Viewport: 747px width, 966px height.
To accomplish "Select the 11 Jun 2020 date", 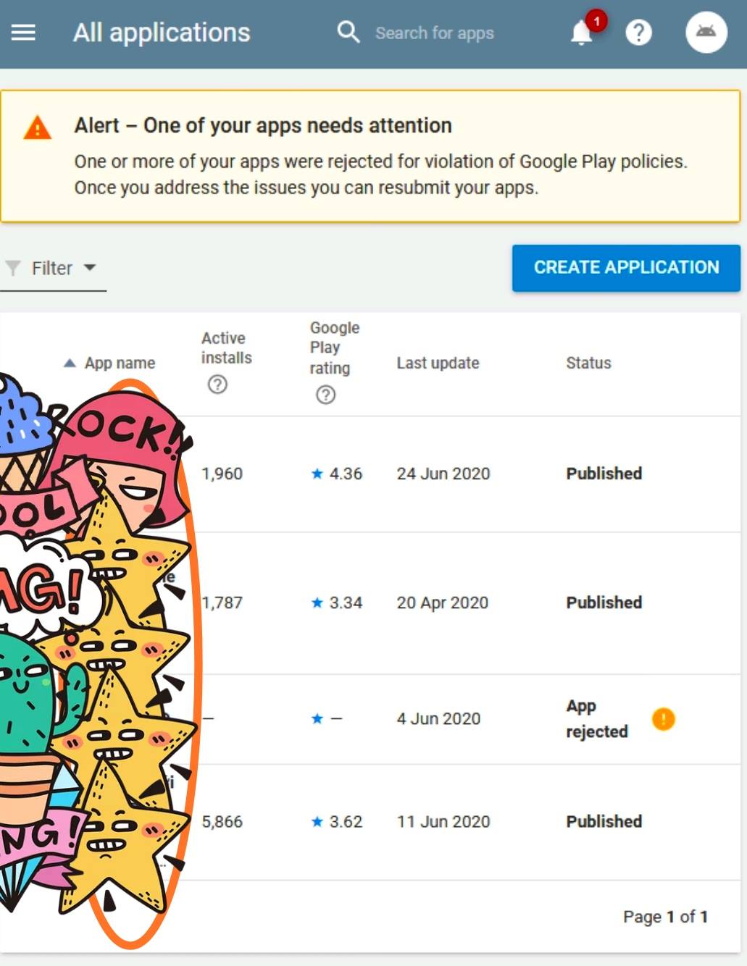I will pos(443,821).
